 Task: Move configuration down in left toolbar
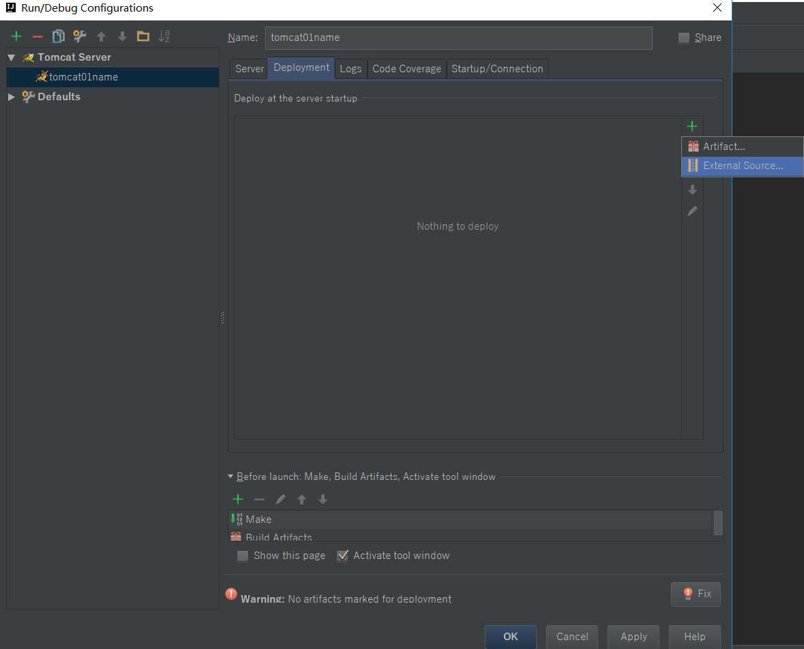coord(122,36)
